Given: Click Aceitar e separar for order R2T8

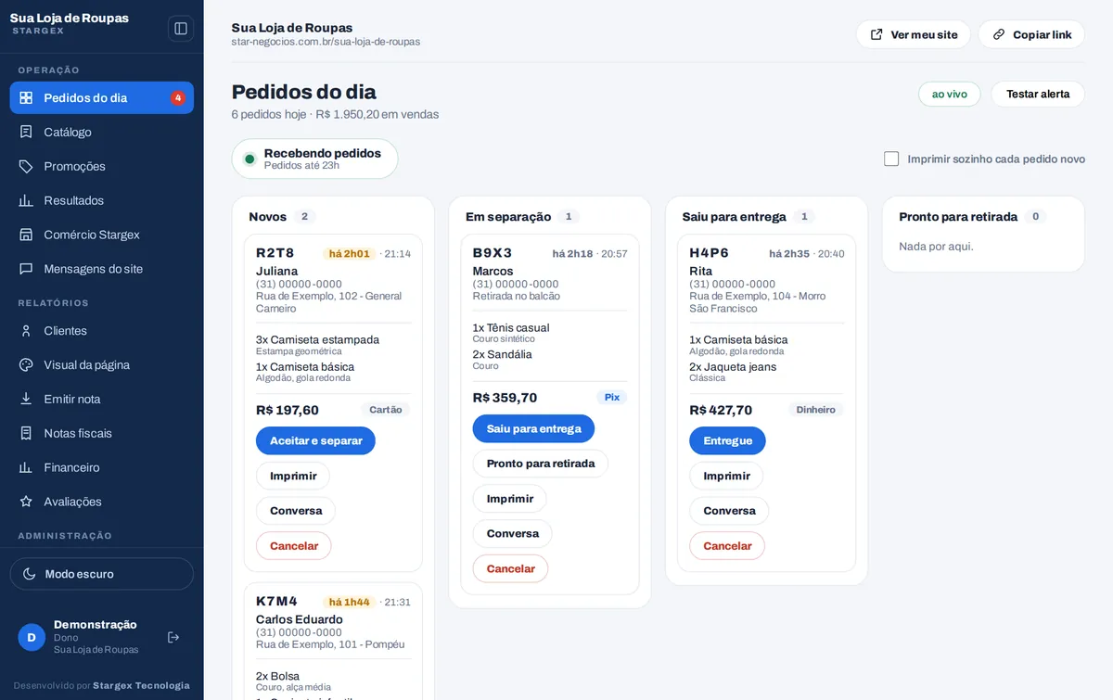Looking at the screenshot, I should [x=315, y=440].
